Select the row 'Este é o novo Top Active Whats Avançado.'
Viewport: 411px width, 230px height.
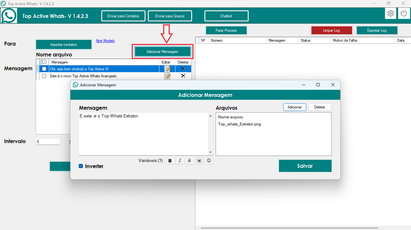[104, 76]
